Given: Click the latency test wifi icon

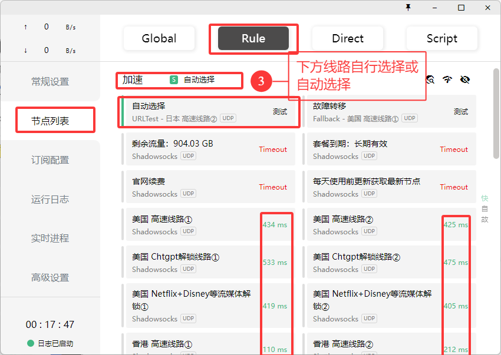Looking at the screenshot, I should (447, 79).
